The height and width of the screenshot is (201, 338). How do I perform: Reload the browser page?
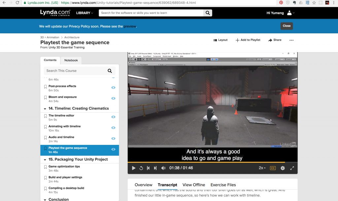(17, 3)
